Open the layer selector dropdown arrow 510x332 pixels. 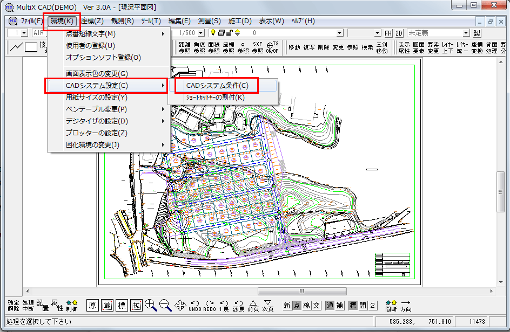[339, 33]
